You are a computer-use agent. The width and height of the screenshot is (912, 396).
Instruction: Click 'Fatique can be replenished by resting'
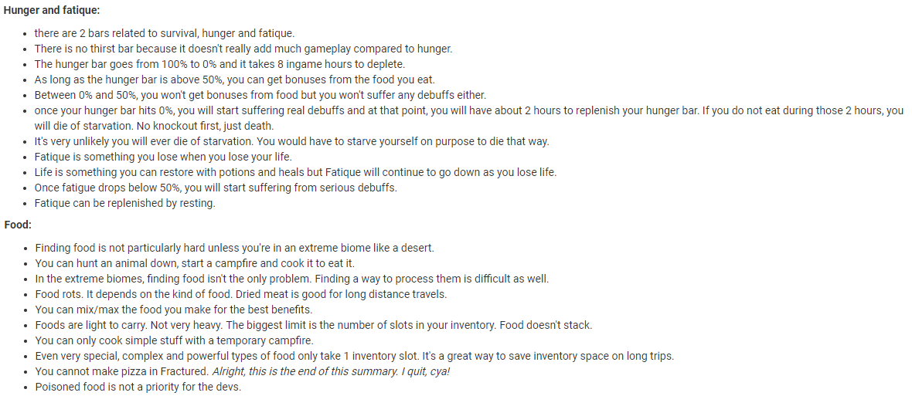124,203
